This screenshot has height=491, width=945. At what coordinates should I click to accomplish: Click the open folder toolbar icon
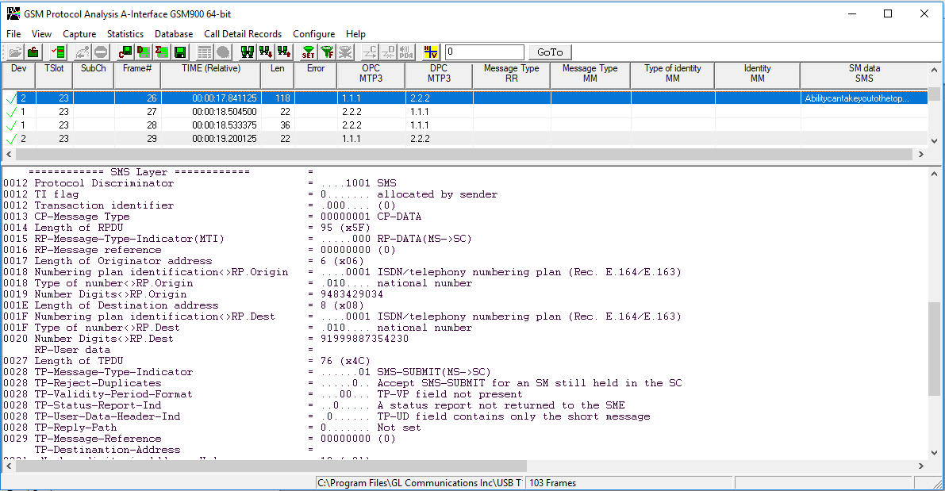(15, 52)
